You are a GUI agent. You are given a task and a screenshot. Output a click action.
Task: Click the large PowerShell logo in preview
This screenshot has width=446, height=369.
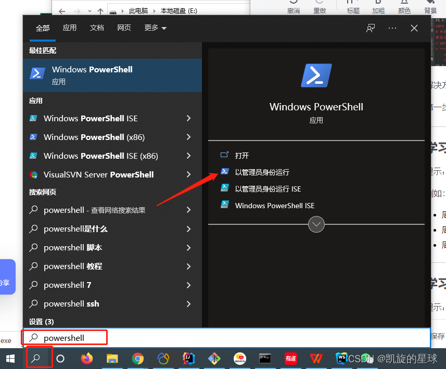click(x=316, y=75)
